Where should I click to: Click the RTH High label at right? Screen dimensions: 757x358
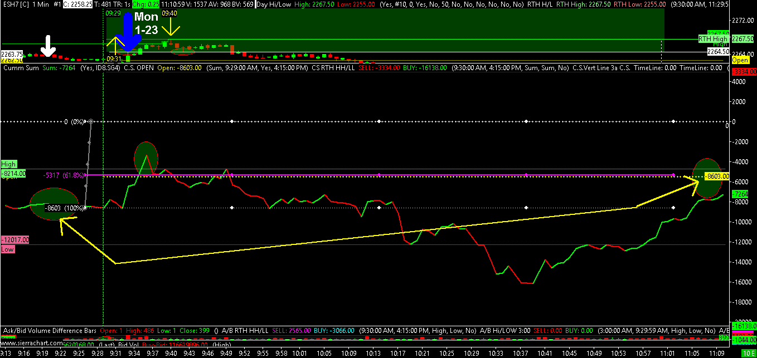click(714, 39)
